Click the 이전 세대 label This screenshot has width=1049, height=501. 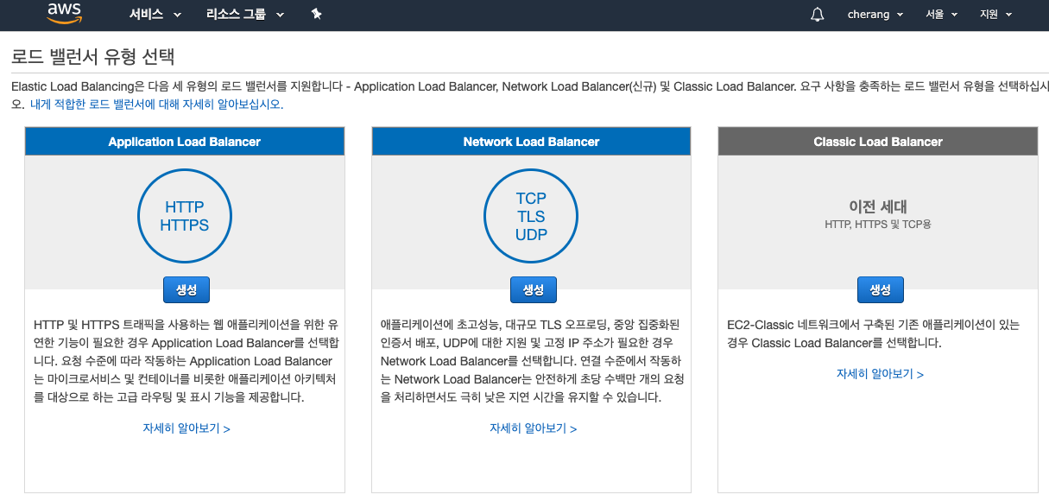878,206
